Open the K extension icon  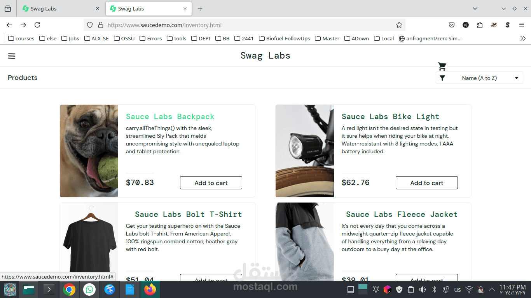tap(466, 25)
